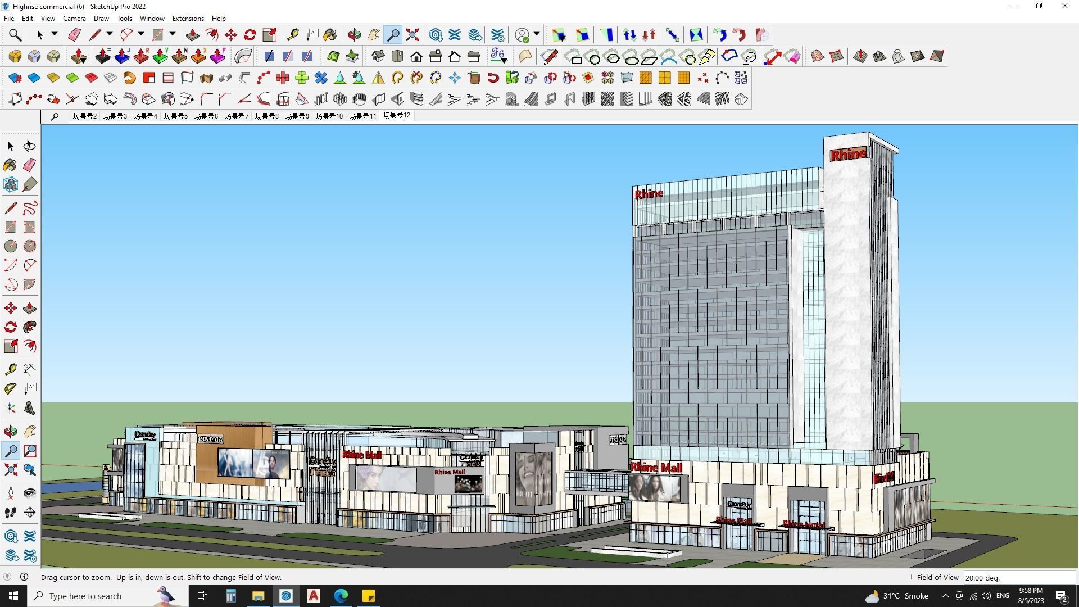1079x607 pixels.
Task: Select the Pan hand tool in top toolbar
Action: click(374, 35)
